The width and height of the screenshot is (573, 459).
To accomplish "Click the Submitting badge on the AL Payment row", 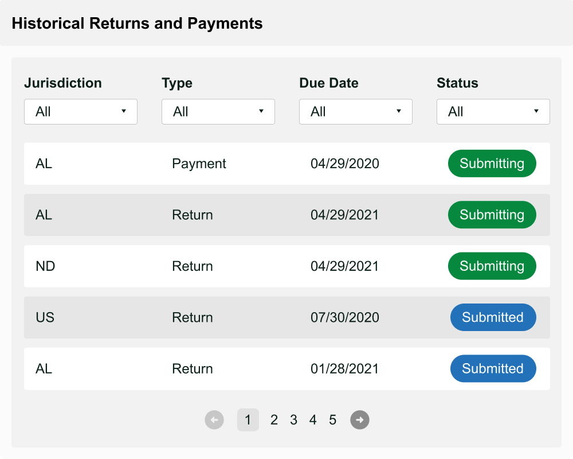I will [x=492, y=164].
